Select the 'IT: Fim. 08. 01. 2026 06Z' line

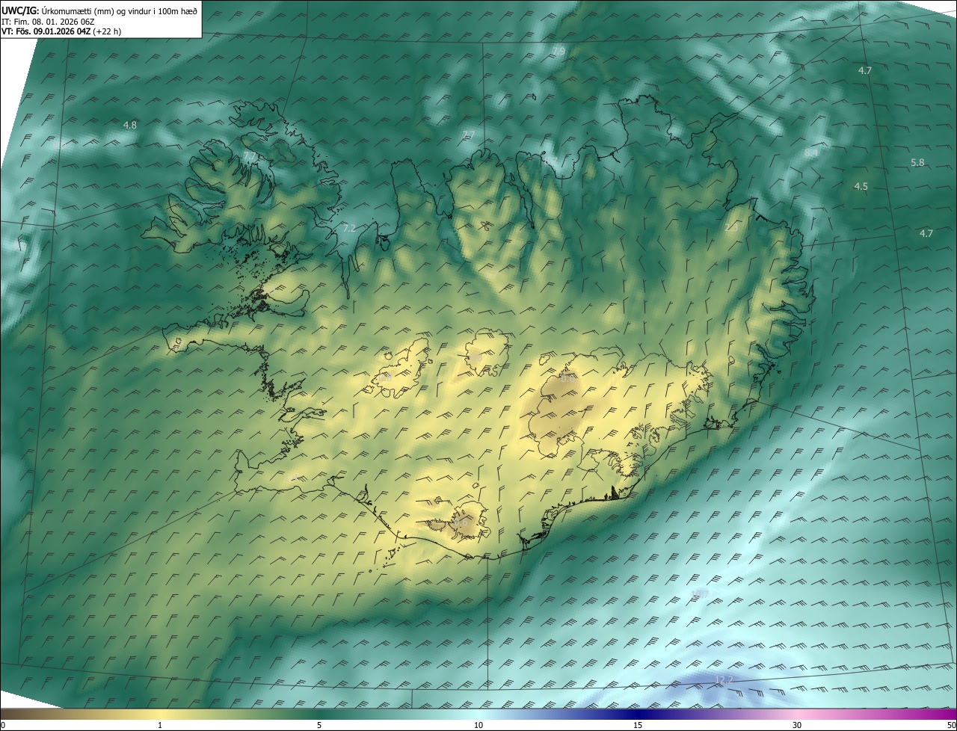click(x=48, y=22)
